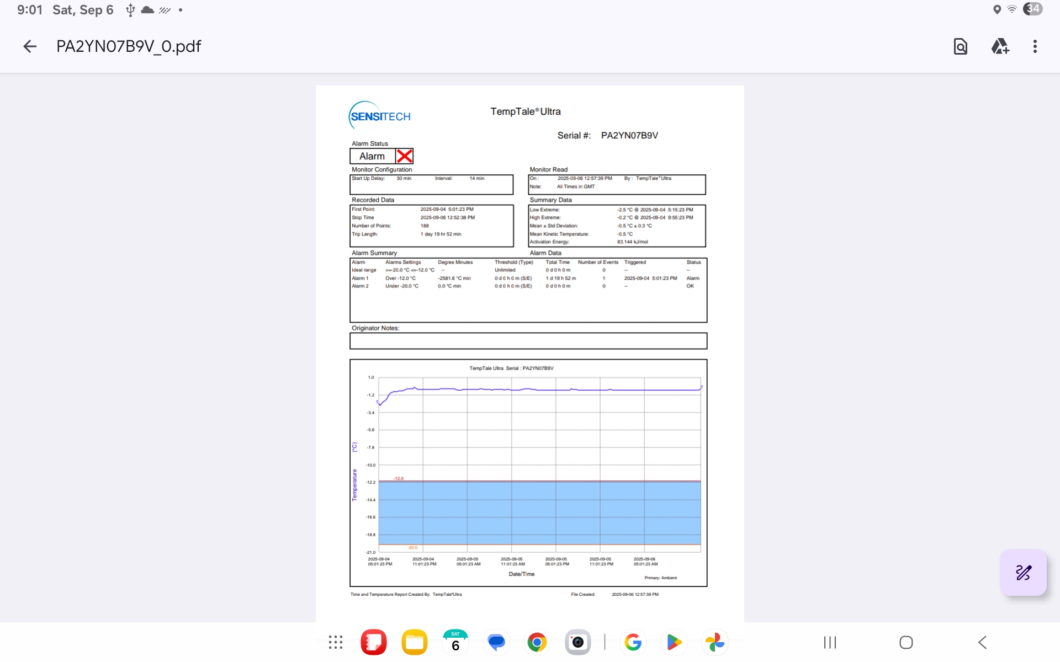Open find in document search icon
The height and width of the screenshot is (662, 1060).
point(960,46)
